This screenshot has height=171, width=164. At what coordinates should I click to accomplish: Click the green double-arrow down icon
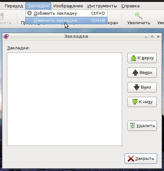click(x=135, y=102)
